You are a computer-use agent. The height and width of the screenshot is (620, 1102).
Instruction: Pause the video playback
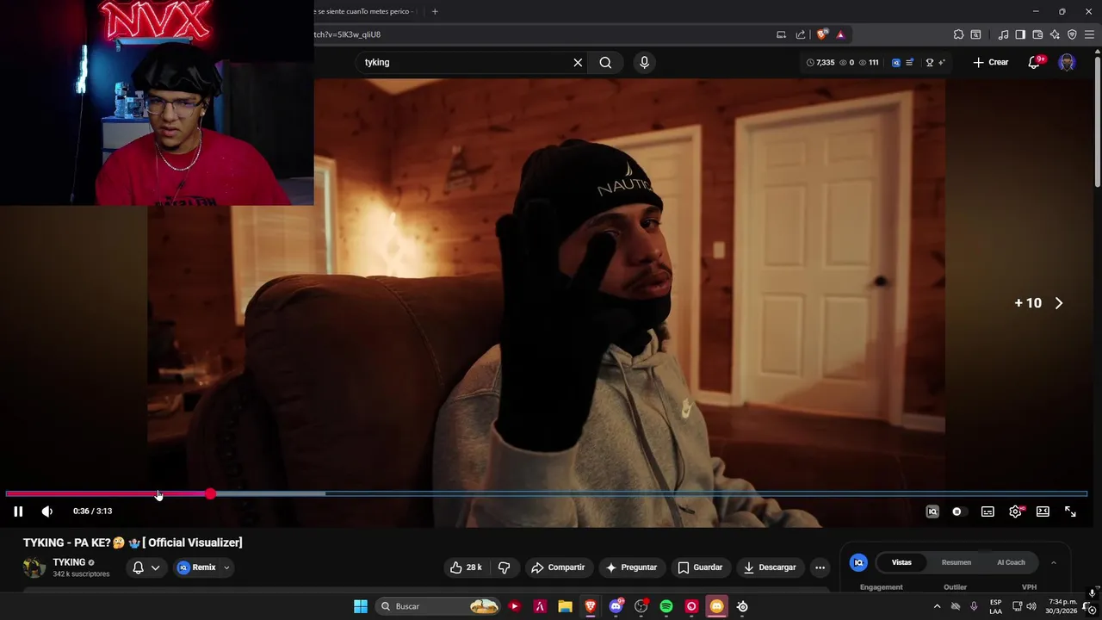click(x=18, y=512)
